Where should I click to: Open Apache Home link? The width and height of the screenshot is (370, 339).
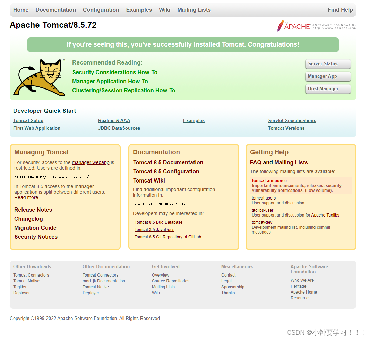tap(304, 292)
